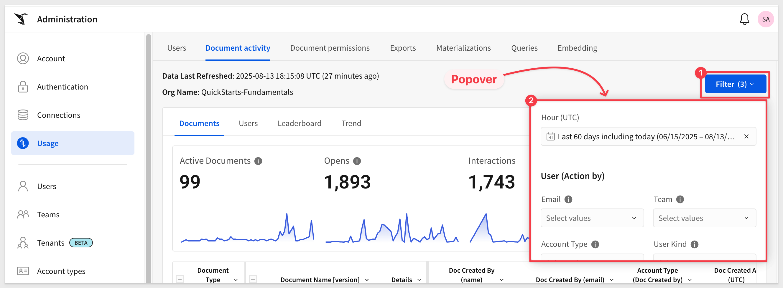Image resolution: width=783 pixels, height=288 pixels.
Task: Open the SA user avatar menu
Action: pyautogui.click(x=766, y=19)
